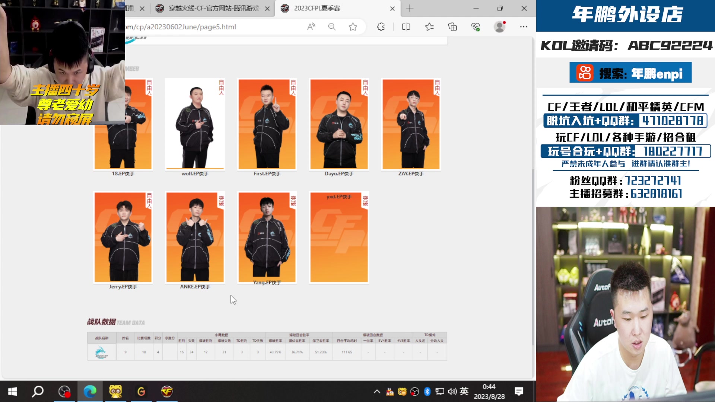This screenshot has width=715, height=402.
Task: Open the yxd.EP快手 player card
Action: click(x=339, y=237)
